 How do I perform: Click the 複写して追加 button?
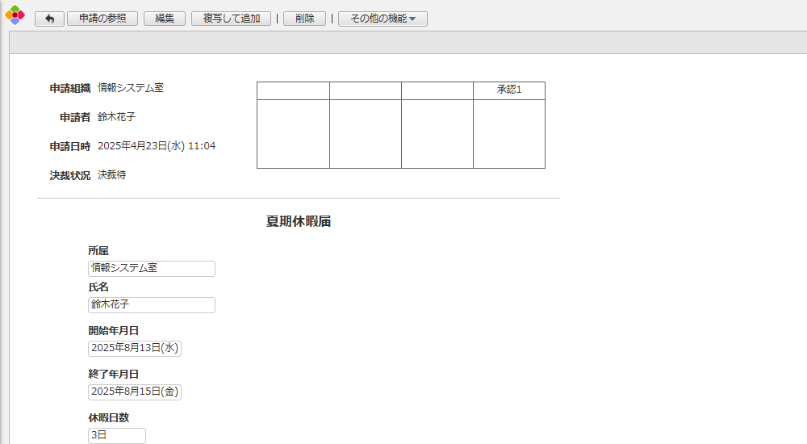tap(231, 19)
